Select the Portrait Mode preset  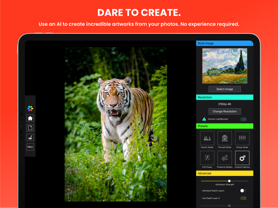(x=225, y=138)
